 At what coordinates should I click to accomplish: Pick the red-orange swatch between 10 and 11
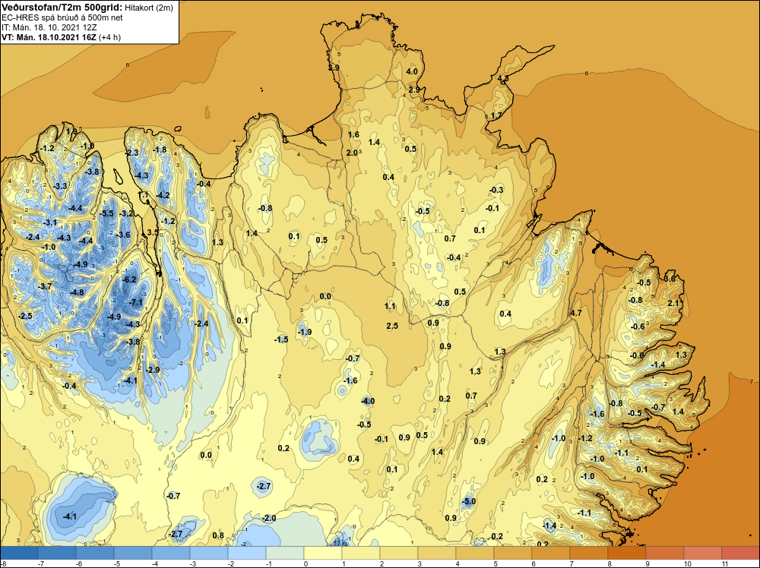[x=703, y=553]
